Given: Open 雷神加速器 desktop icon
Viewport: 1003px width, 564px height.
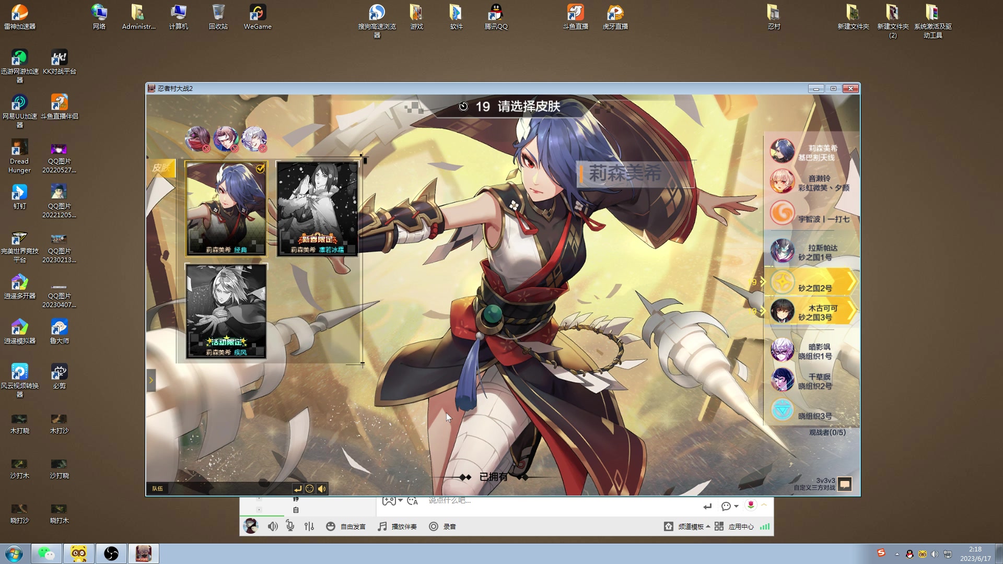Looking at the screenshot, I should (x=20, y=17).
